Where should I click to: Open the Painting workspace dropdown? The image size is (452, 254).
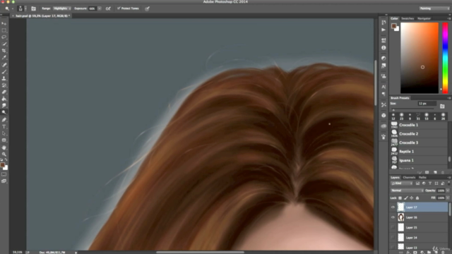click(x=434, y=8)
